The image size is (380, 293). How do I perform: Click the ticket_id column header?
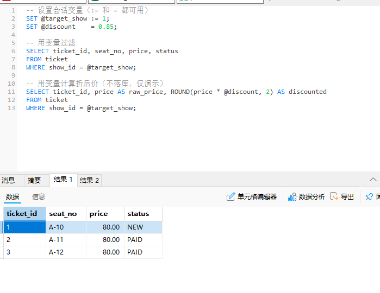click(22, 214)
